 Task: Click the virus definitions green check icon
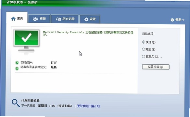tap(17, 69)
